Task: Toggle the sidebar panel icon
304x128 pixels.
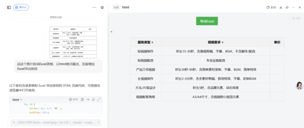Action: point(9,7)
